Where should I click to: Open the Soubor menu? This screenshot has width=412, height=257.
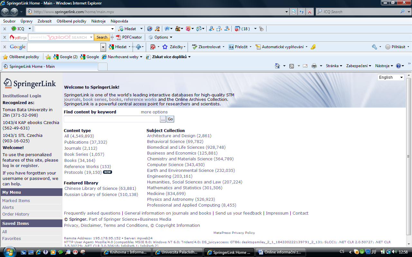9,21
